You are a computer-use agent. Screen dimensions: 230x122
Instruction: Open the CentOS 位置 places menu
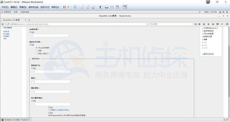click(x=16, y=12)
